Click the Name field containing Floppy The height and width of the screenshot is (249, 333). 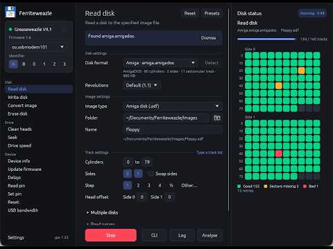pos(173,129)
